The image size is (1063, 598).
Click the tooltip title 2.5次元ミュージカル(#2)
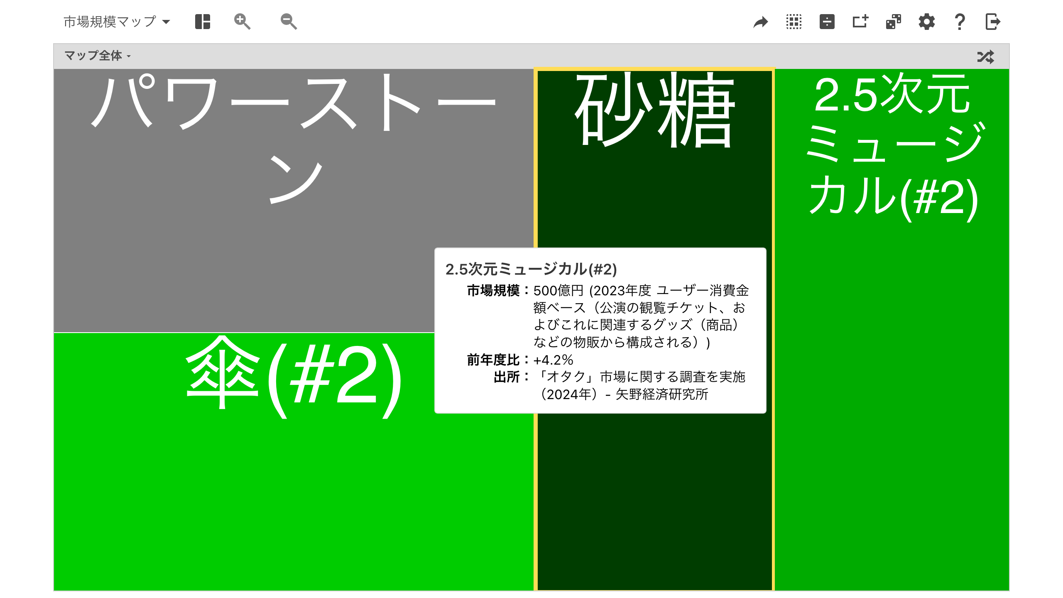coord(531,269)
